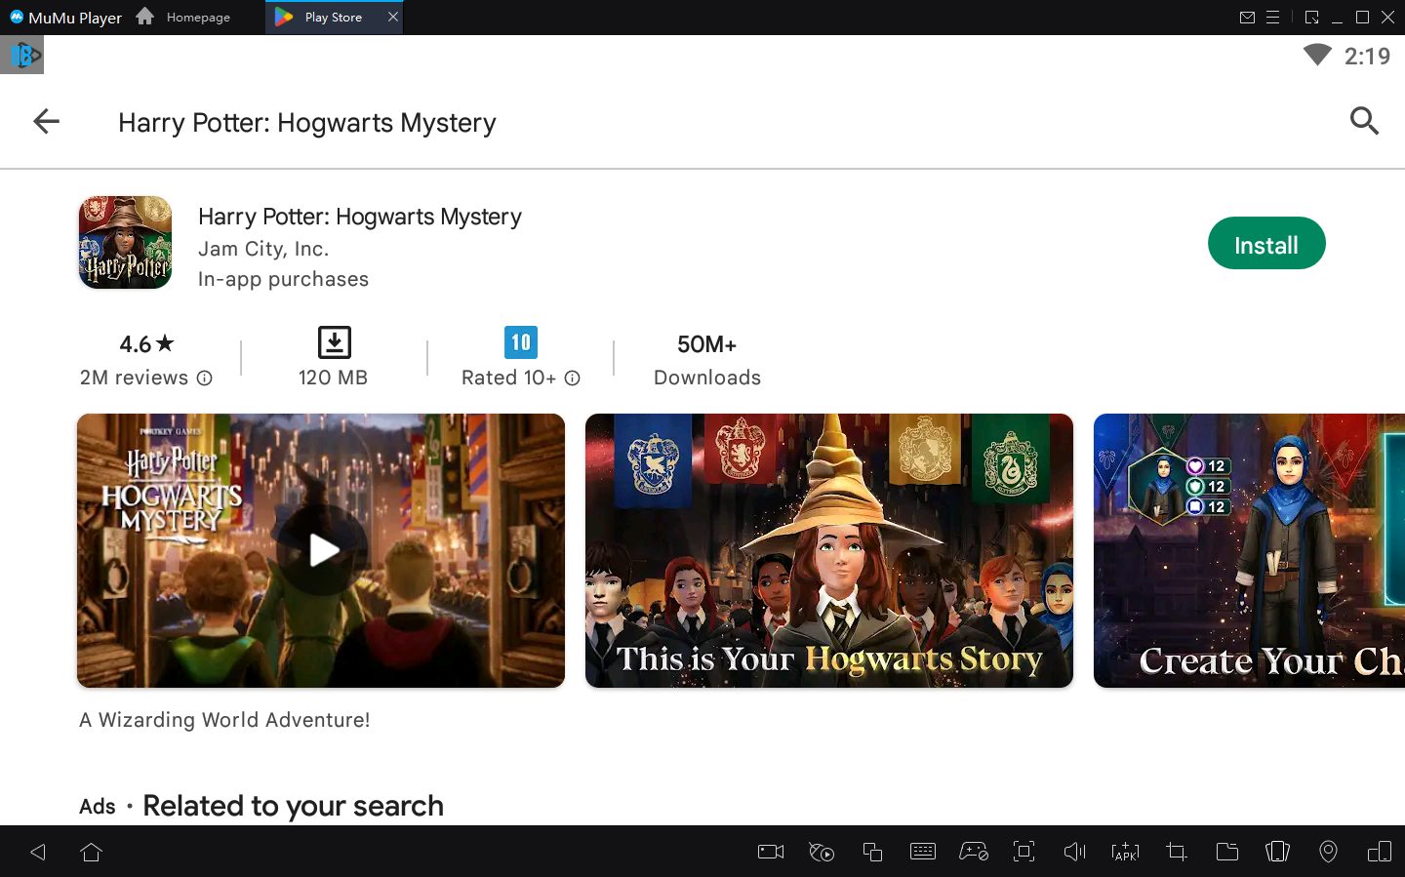Open the screenshot crop tool icon
The image size is (1405, 877).
pyautogui.click(x=1176, y=852)
